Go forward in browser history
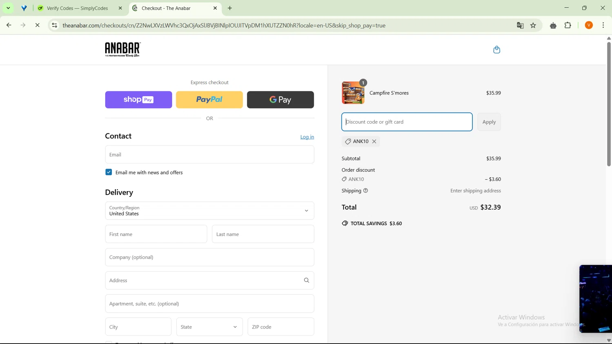612x344 pixels. (x=23, y=25)
